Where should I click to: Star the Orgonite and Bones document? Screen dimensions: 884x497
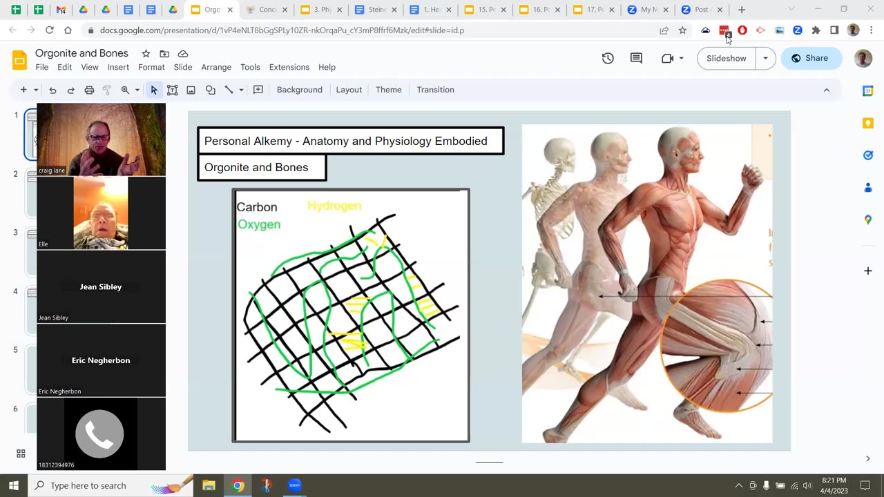point(146,54)
